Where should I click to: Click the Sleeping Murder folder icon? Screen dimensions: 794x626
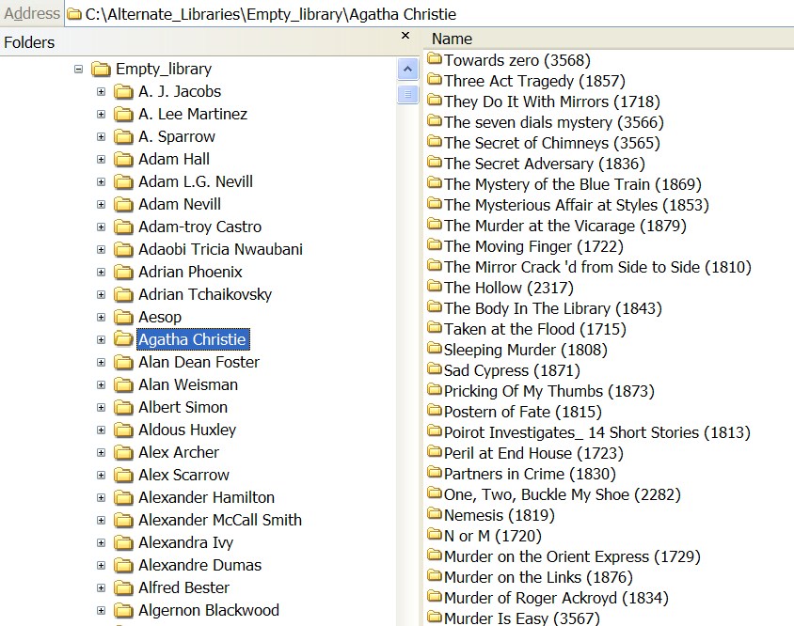pos(435,348)
